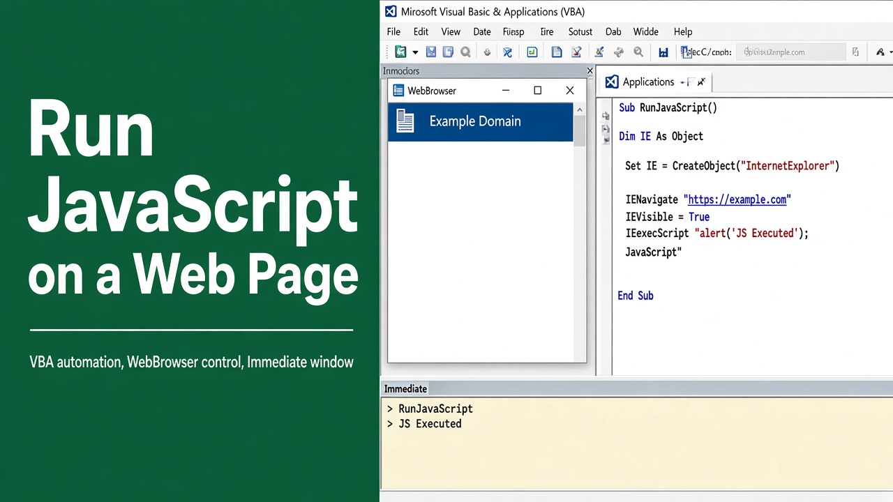Open the Dab menu

[x=613, y=31]
